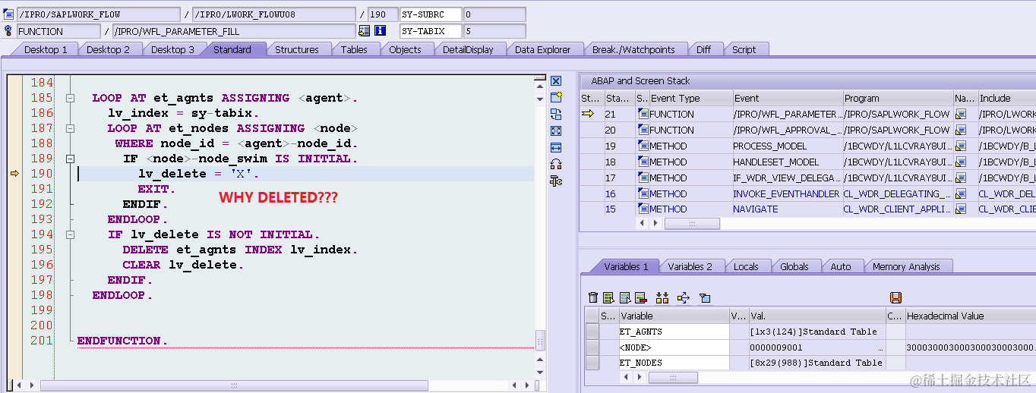Select row header for ET_AGNTS variable
The width and height of the screenshot is (1036, 393).
592,332
